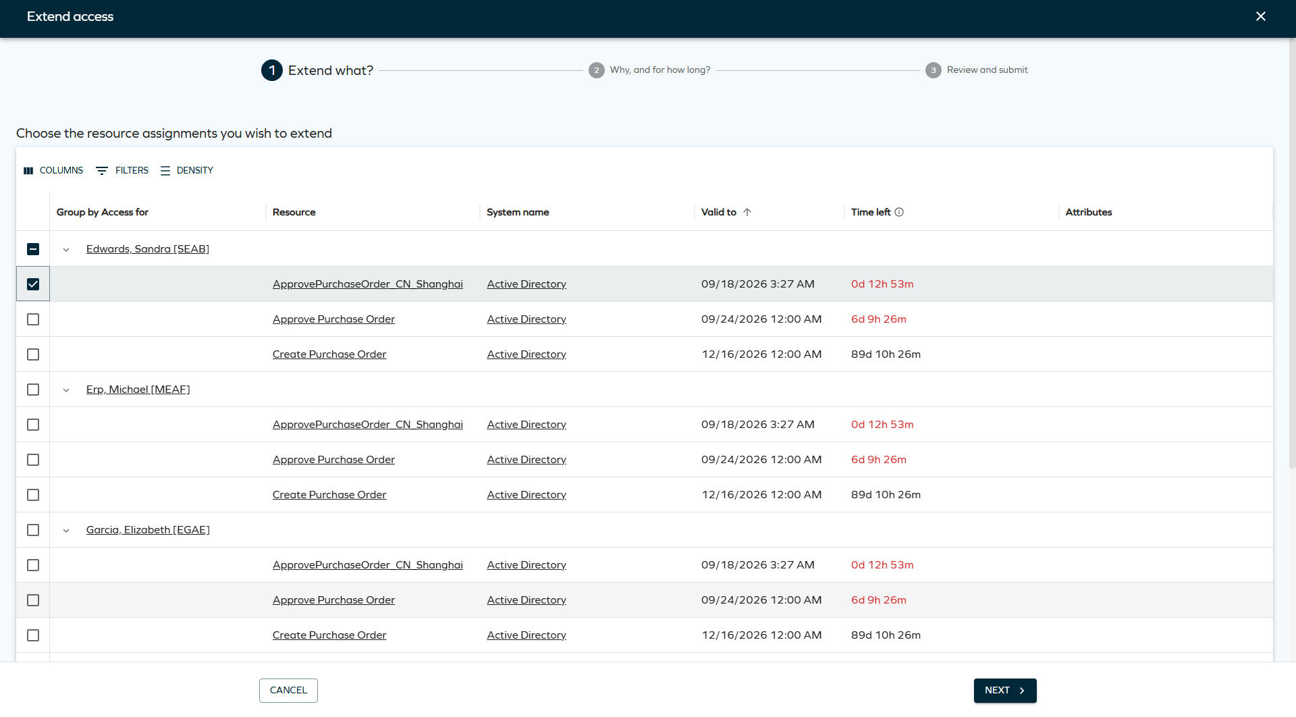The width and height of the screenshot is (1296, 717).
Task: Collapse Garcia, Elizabeth group chevron
Action: [x=66, y=531]
